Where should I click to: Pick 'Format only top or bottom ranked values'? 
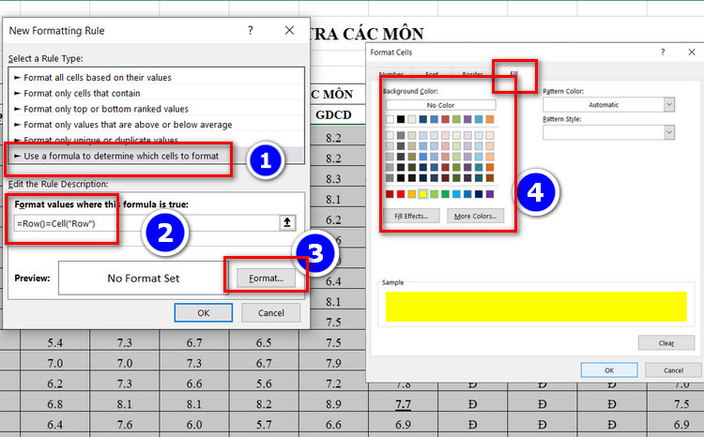coord(106,109)
